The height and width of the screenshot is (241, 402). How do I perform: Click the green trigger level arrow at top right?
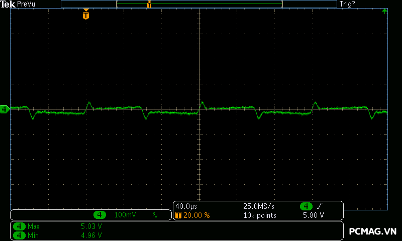coord(384,11)
